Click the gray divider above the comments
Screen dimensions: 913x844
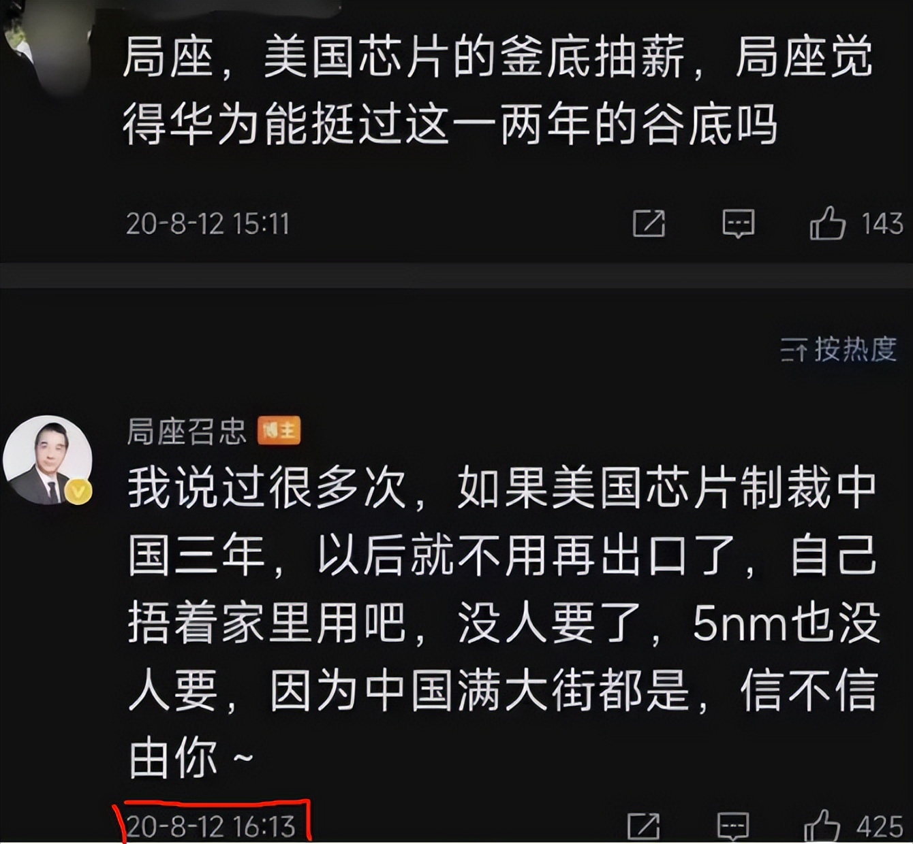point(456,276)
